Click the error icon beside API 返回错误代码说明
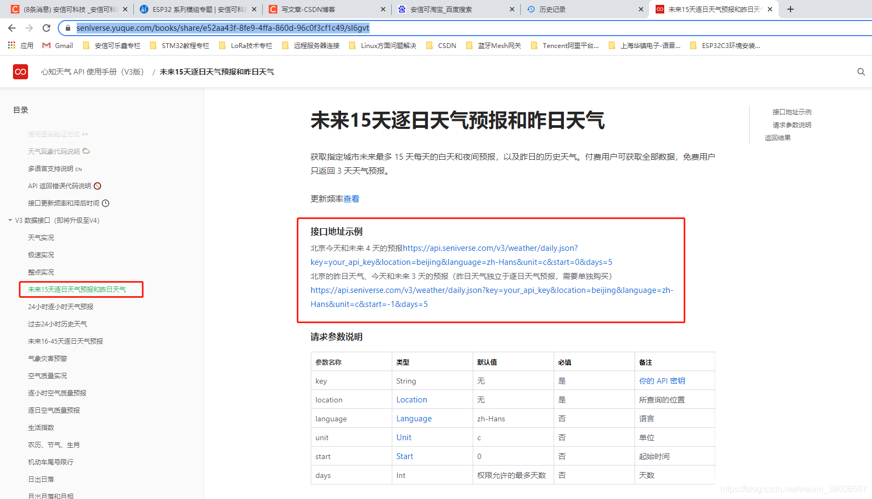This screenshot has width=872, height=499. (97, 186)
